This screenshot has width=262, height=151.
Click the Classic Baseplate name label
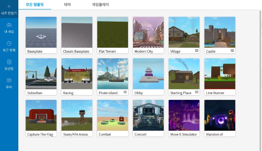click(76, 51)
